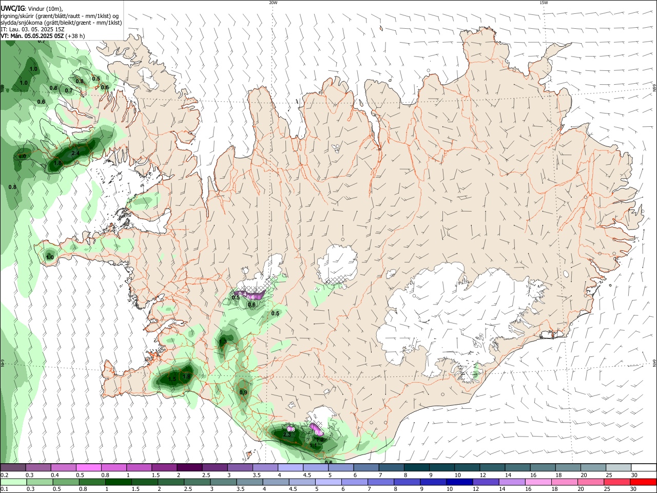Click the '66N' latitude label on the right edge
The height and width of the screenshot is (493, 657).
[x=654, y=88]
